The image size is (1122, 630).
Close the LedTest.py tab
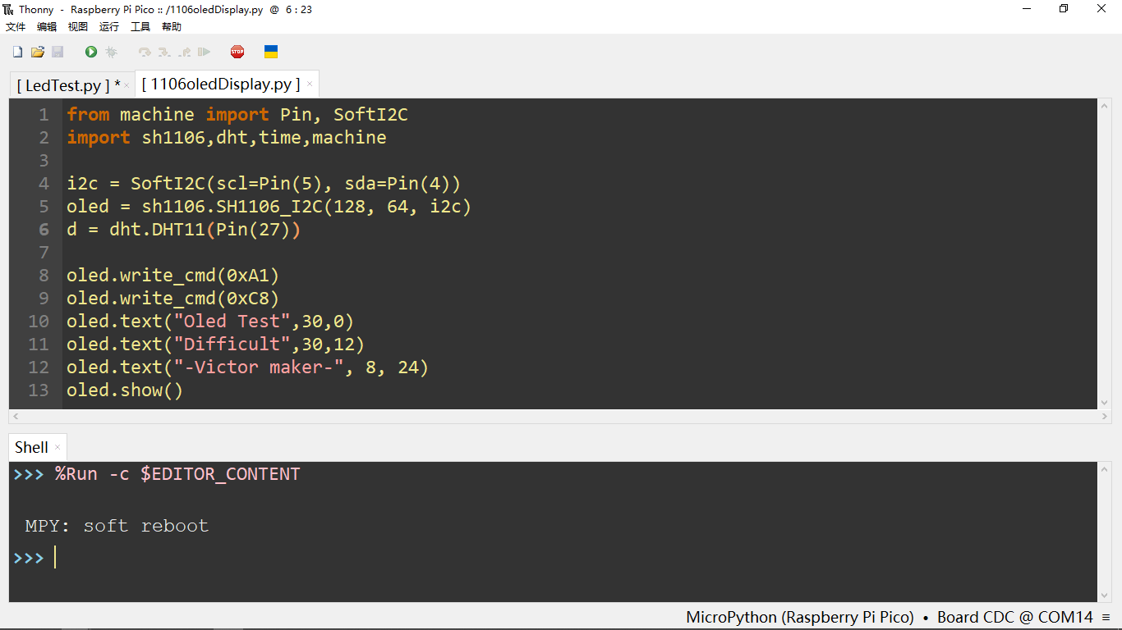(126, 85)
